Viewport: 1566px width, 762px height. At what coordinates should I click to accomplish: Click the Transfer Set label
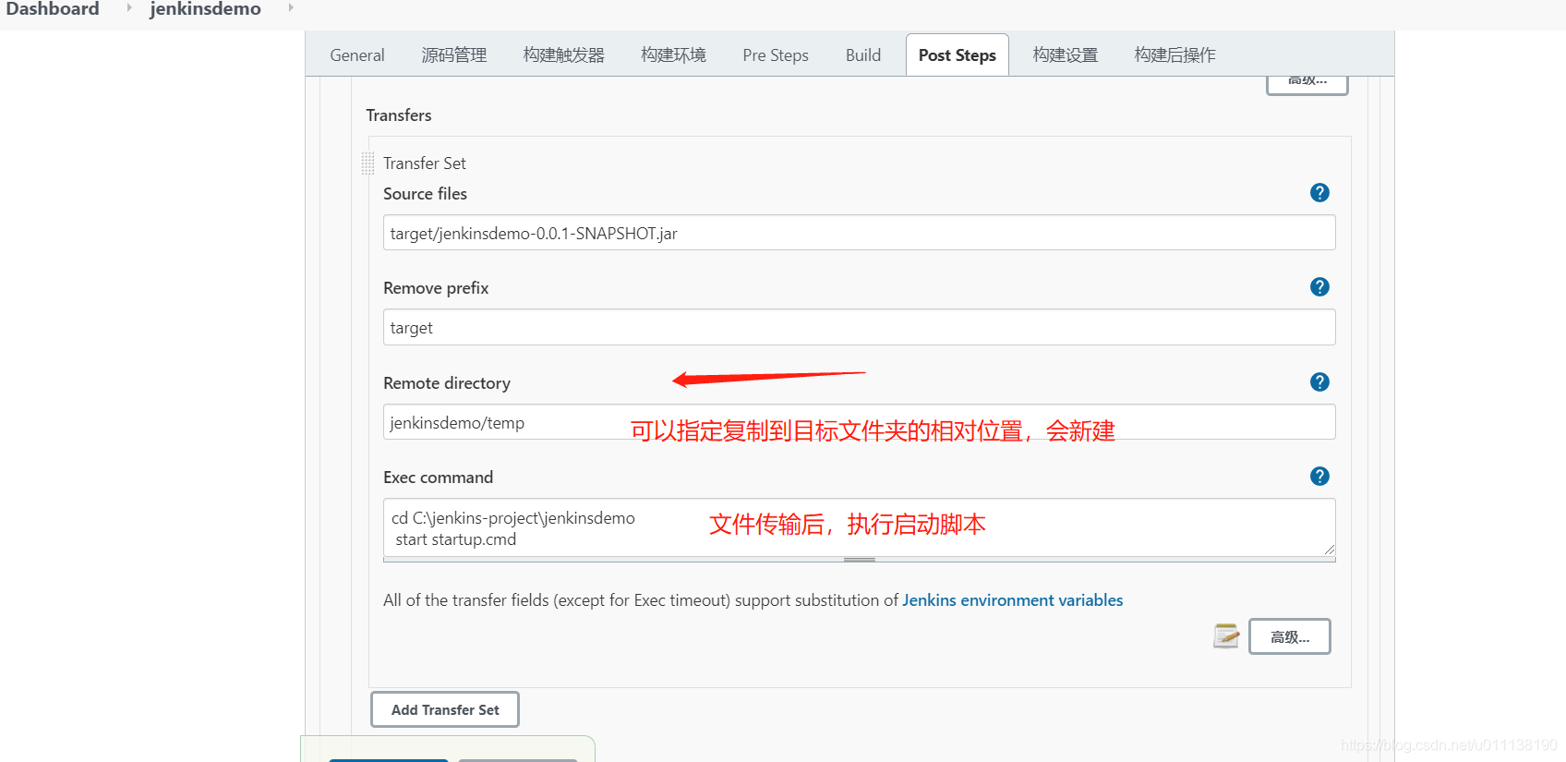425,163
